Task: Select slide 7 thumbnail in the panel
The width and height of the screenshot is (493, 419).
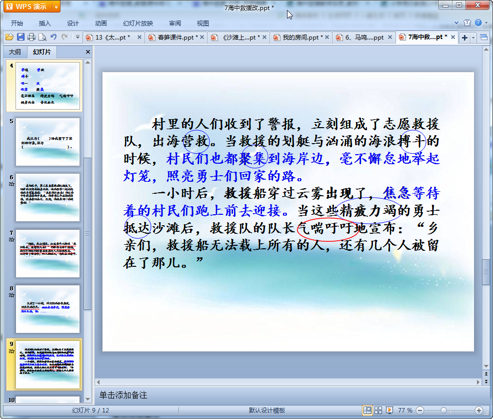Action: (48, 253)
